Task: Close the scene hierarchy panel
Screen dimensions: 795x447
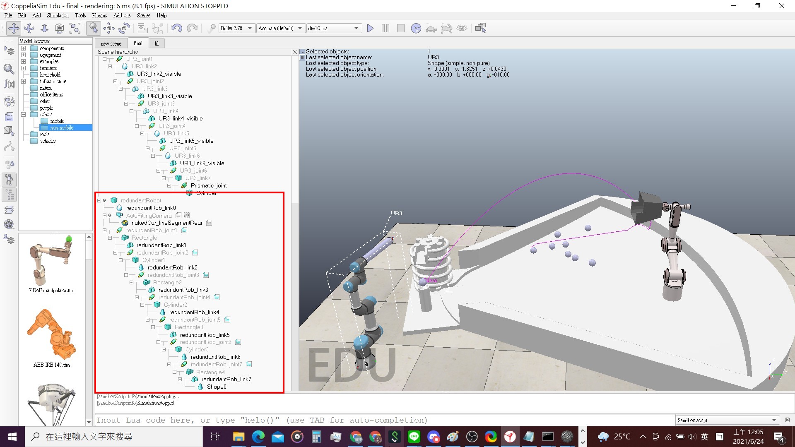Action: tap(295, 52)
